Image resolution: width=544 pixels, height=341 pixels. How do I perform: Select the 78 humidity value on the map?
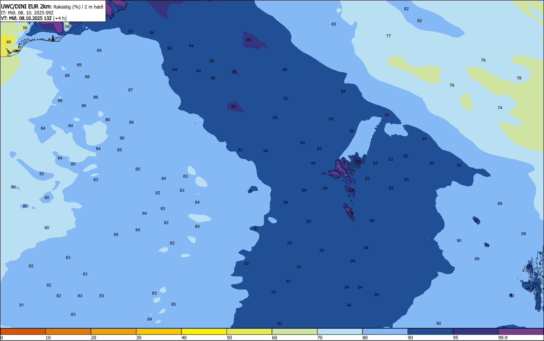coord(519,78)
